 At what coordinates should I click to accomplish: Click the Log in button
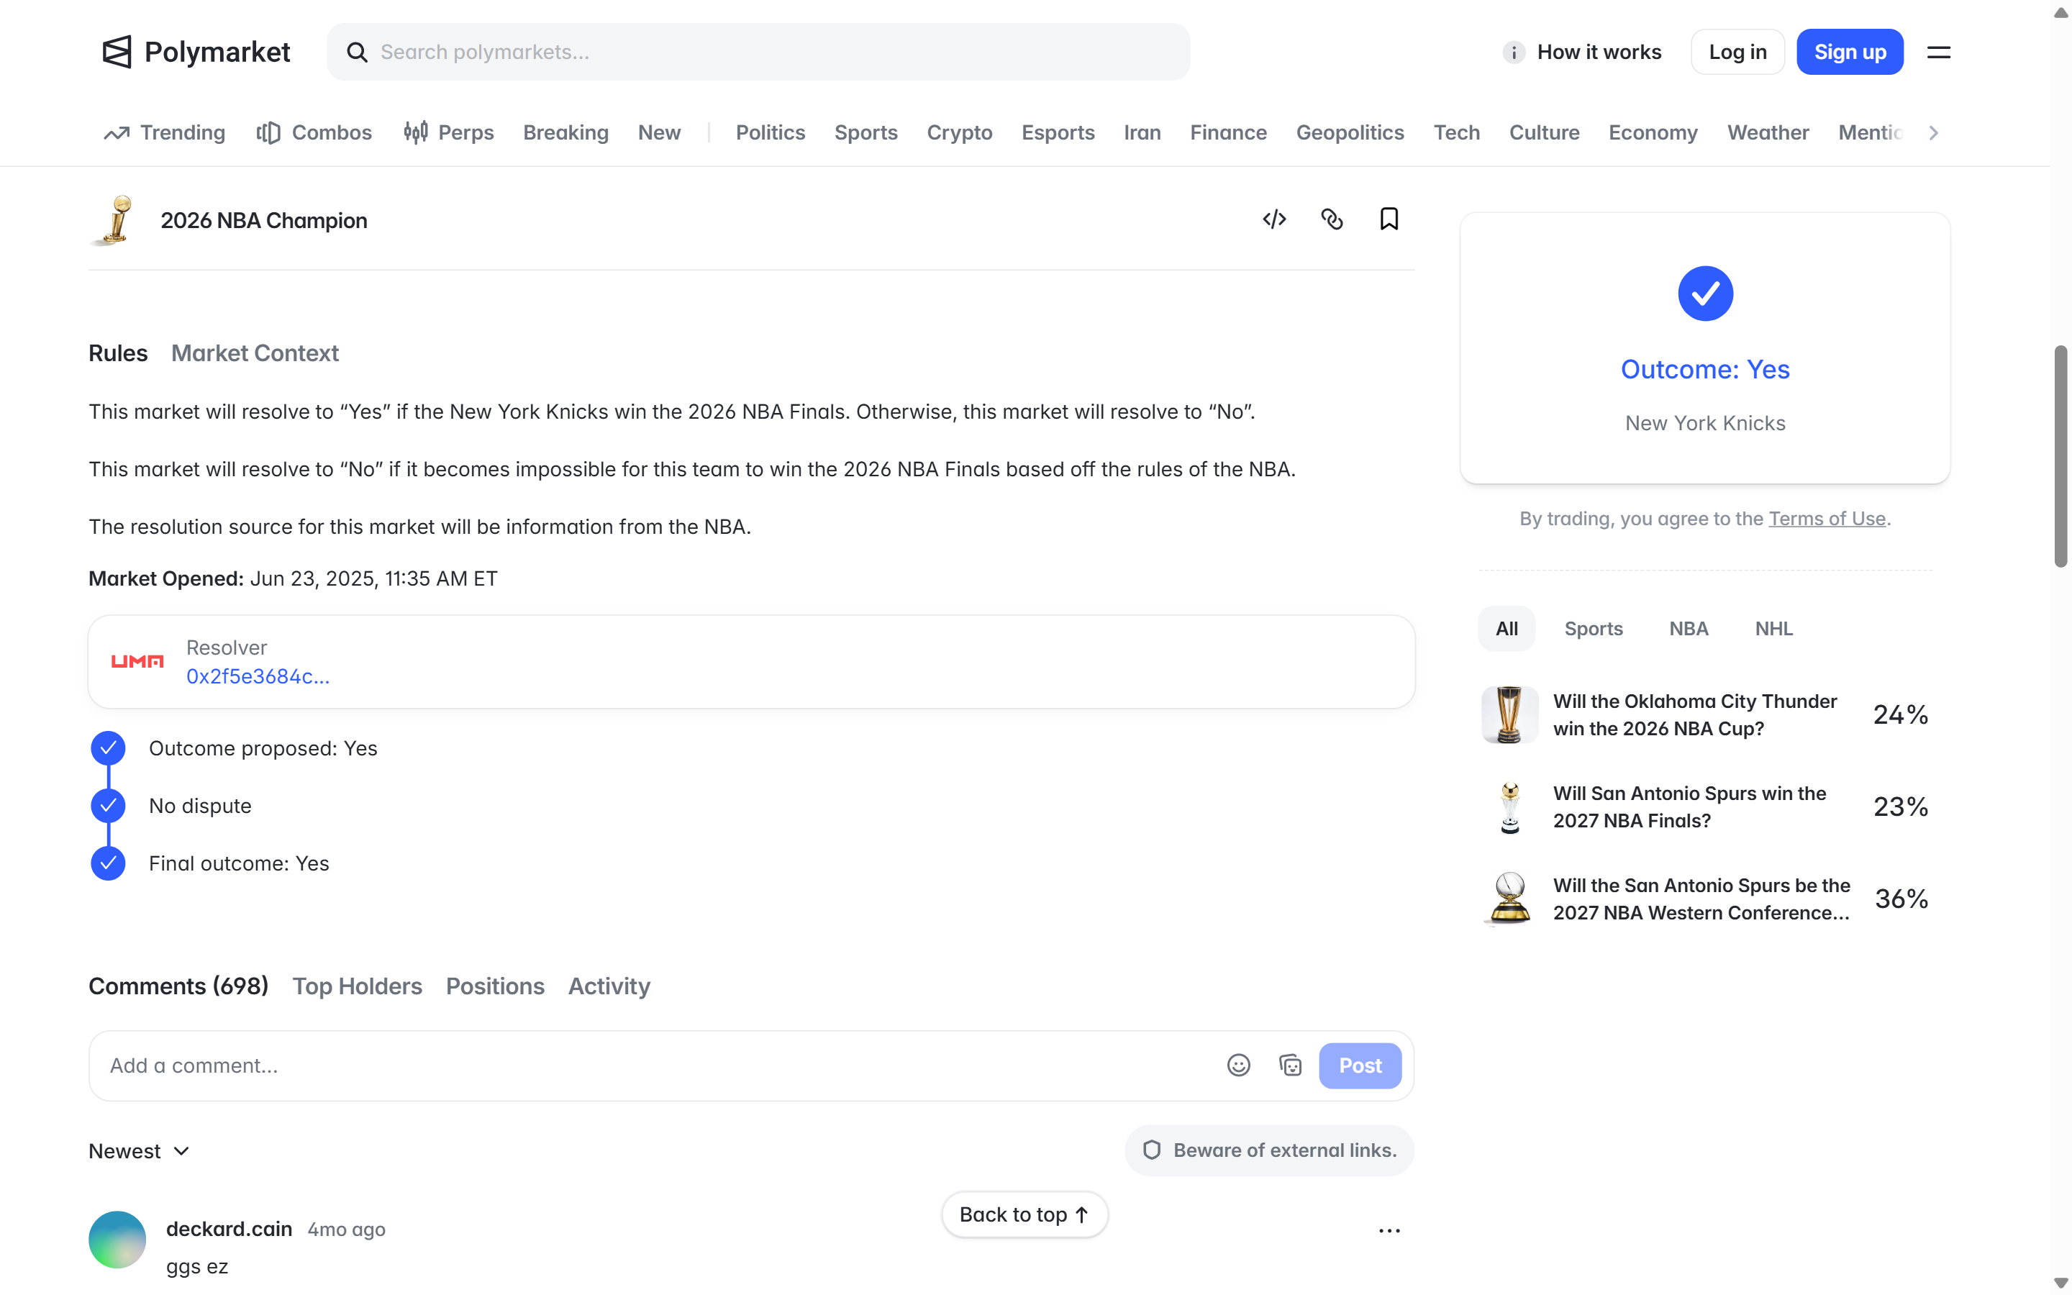pos(1737,53)
